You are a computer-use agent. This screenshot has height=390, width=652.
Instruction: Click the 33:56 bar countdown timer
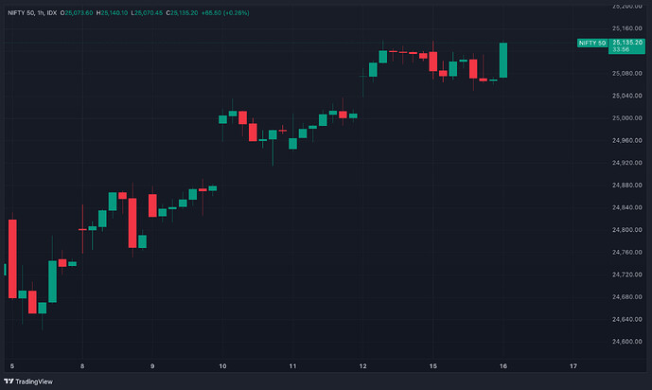pyautogui.click(x=620, y=48)
